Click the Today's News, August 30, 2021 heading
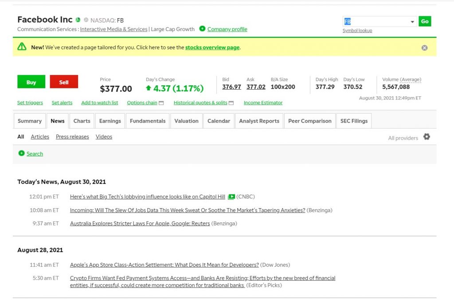Viewport: 454px width, 301px height. [62, 182]
